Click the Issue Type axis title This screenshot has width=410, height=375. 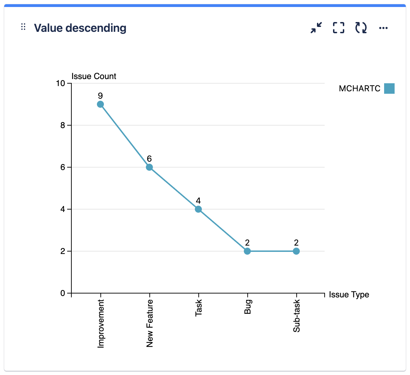pyautogui.click(x=349, y=295)
